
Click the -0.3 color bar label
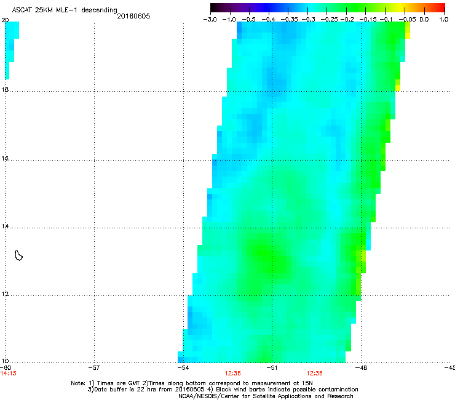309,20
